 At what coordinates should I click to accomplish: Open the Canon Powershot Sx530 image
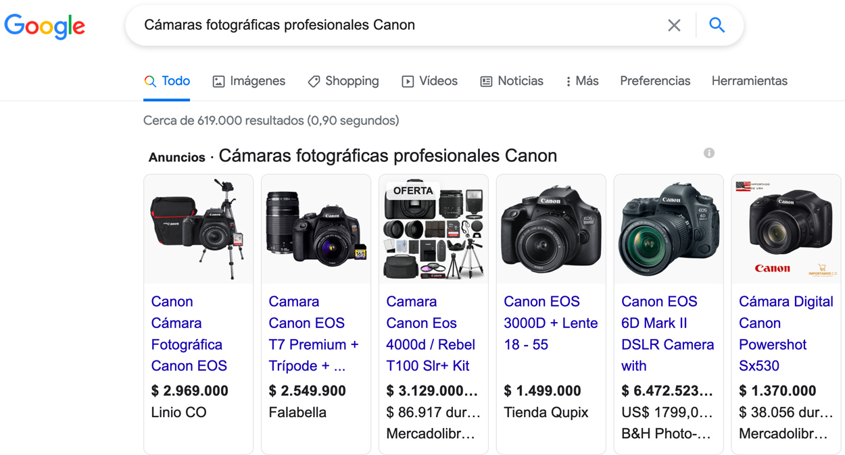(786, 230)
